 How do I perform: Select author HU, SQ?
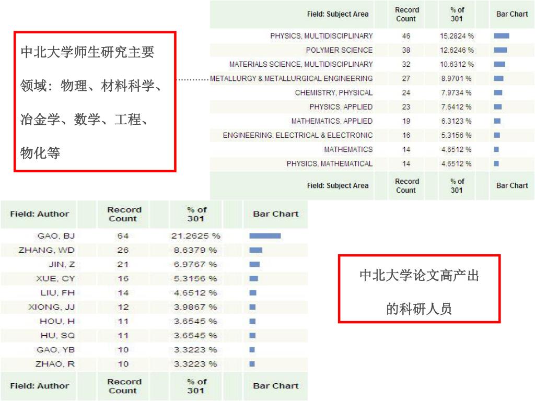pyautogui.click(x=57, y=336)
